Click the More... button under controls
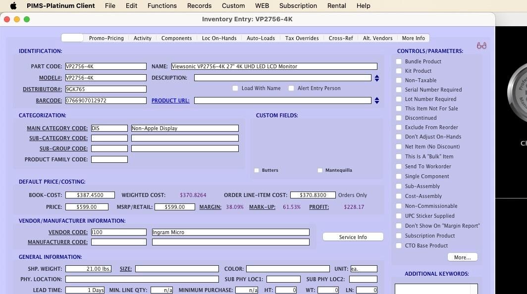This screenshot has width=527, height=294. (463, 257)
